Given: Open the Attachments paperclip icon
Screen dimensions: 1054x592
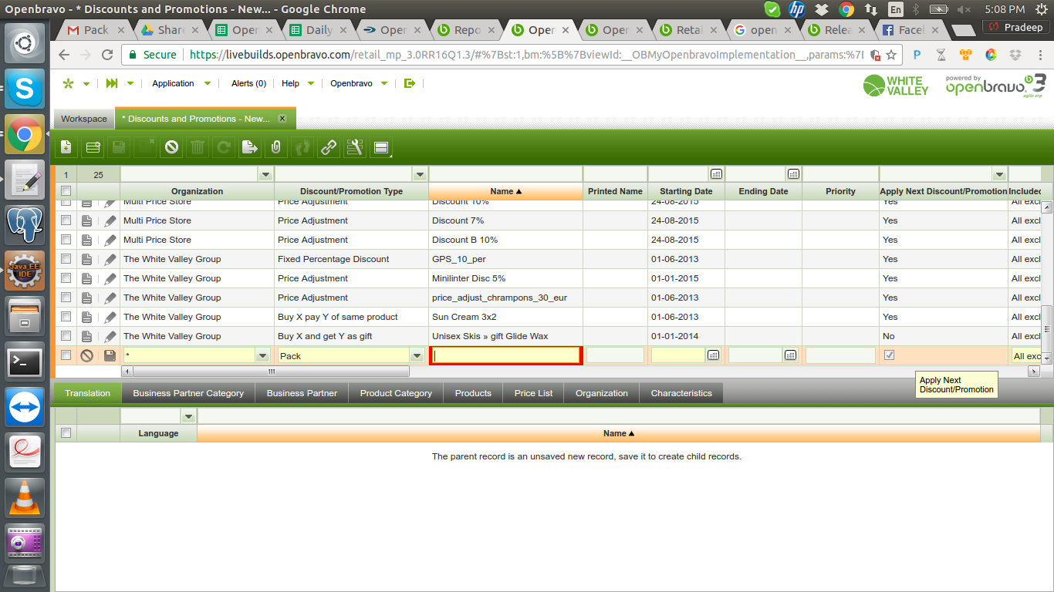Looking at the screenshot, I should [276, 147].
